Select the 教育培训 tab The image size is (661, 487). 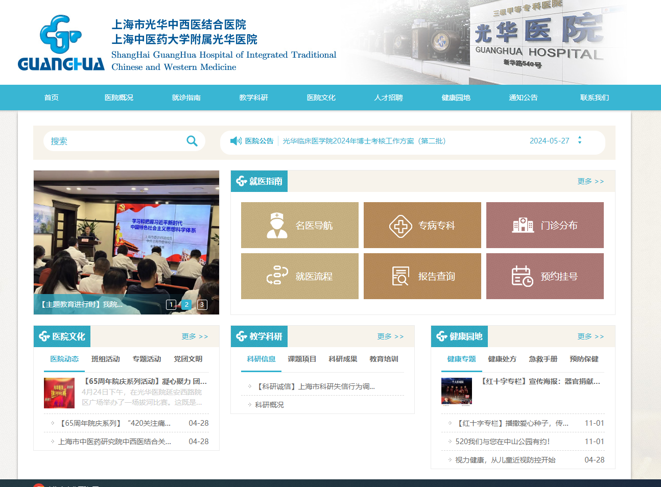(x=384, y=359)
